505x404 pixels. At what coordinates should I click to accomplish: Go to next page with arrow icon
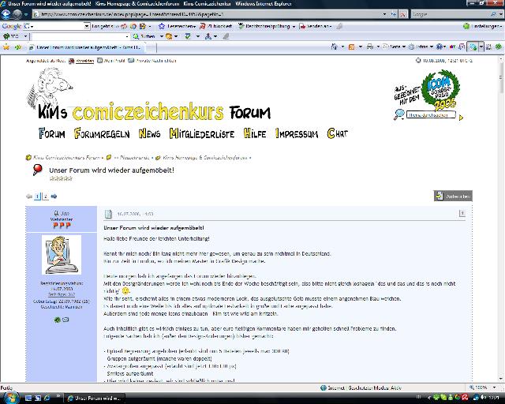[x=54, y=196]
